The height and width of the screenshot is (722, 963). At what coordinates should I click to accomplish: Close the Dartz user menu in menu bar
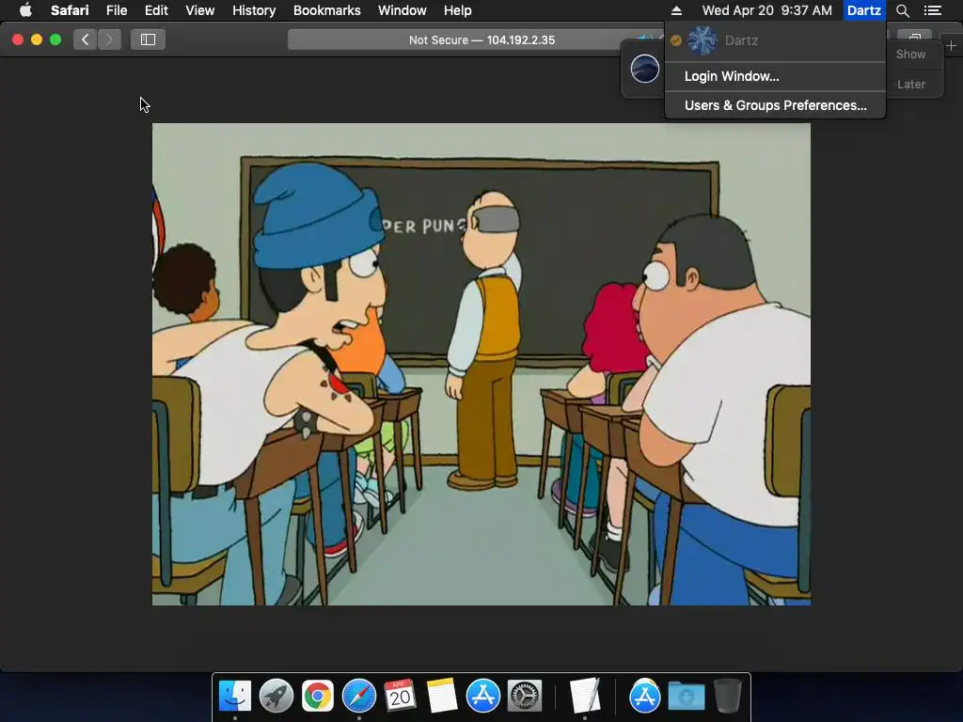[863, 10]
